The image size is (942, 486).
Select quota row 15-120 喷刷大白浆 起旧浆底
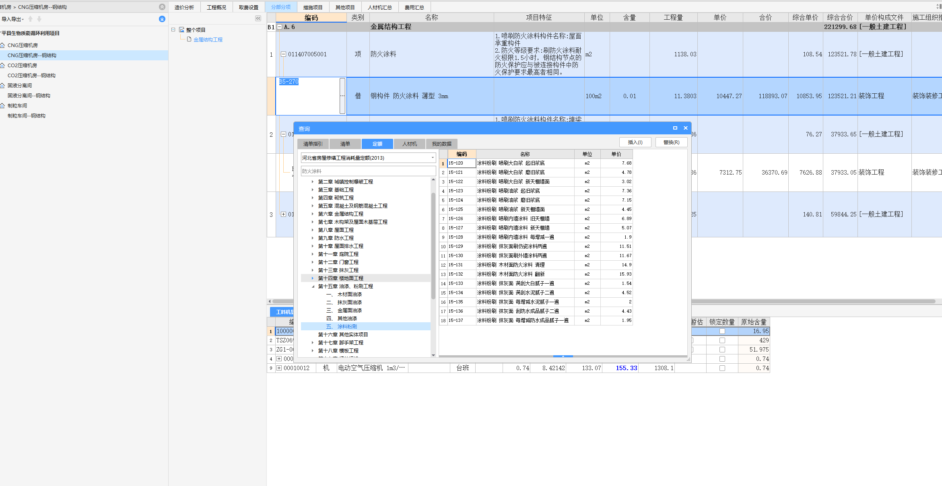pos(536,163)
